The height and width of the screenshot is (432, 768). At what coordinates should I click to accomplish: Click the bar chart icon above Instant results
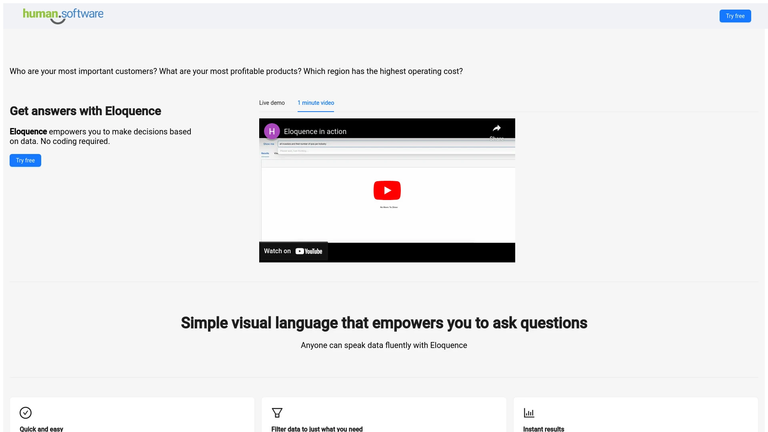529,413
